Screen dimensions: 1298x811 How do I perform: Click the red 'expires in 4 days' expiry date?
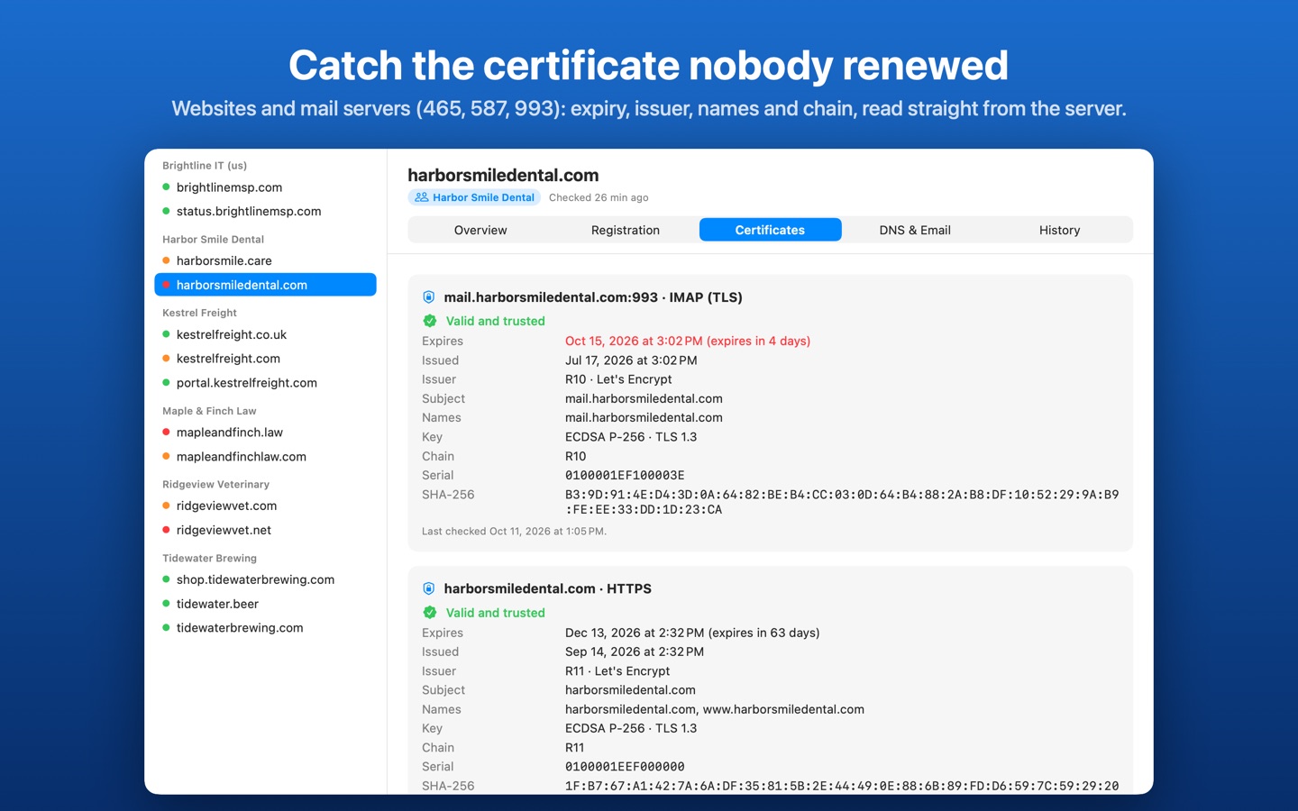[x=688, y=341]
